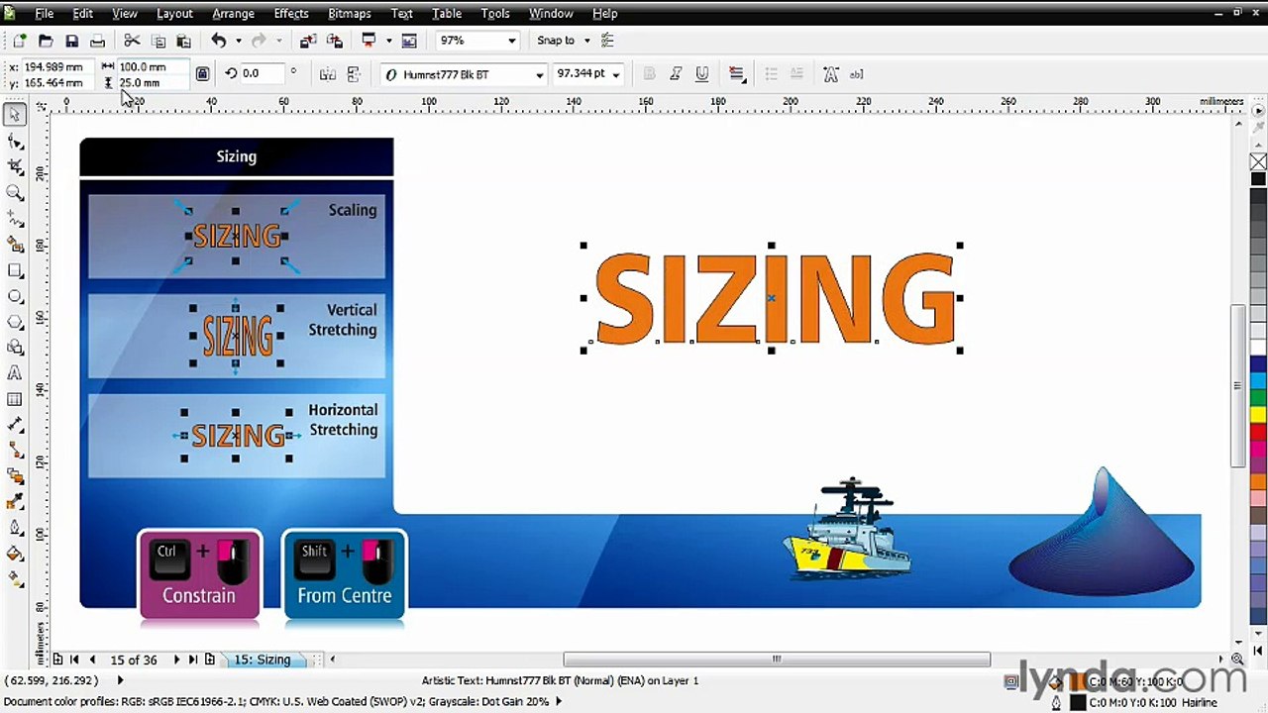This screenshot has height=713, width=1268.
Task: Select the Polygon tool
Action: [x=15, y=322]
